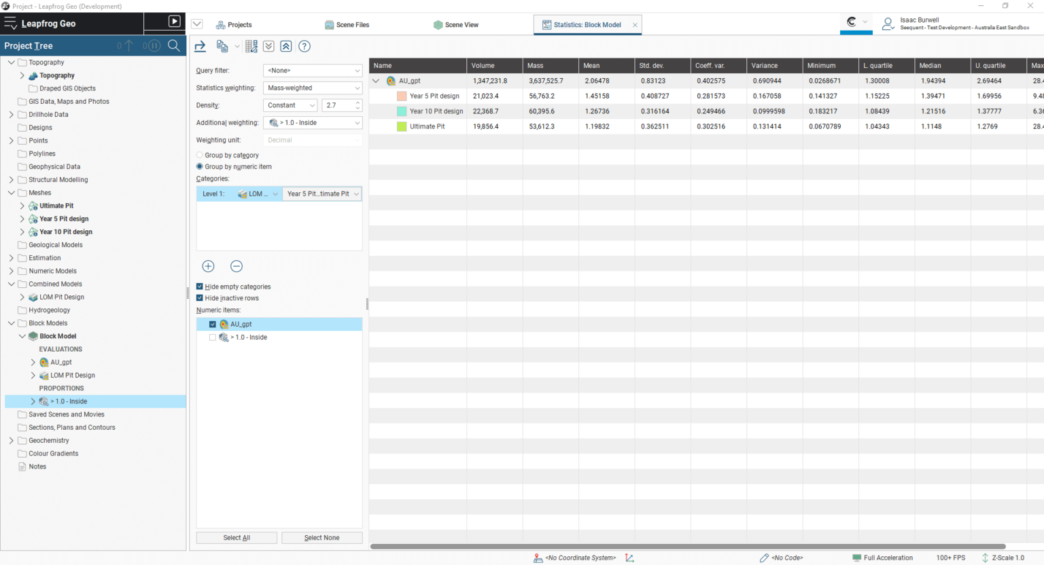
Task: Collapse all rows with the double-chevron icon
Action: [268, 46]
